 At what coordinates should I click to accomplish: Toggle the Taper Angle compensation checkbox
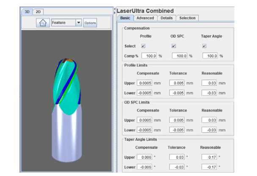point(204,46)
